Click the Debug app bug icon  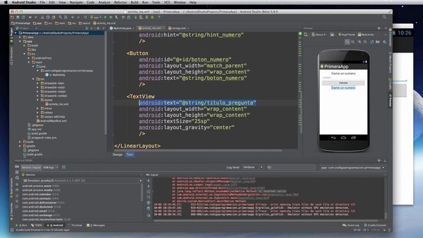pos(110,17)
